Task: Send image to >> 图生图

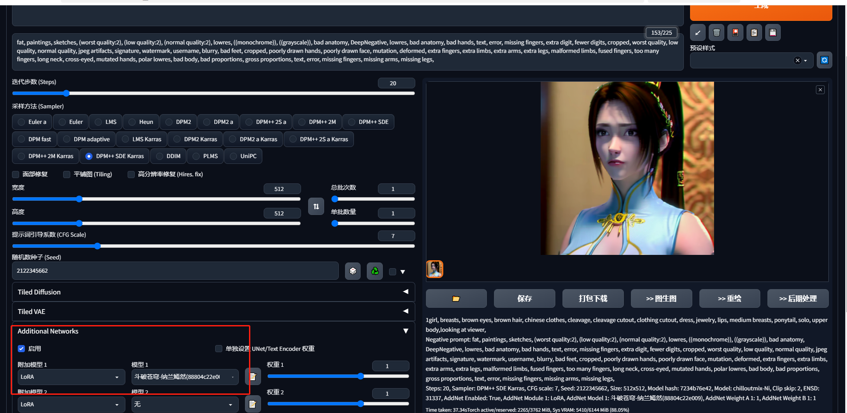Action: [x=662, y=298]
